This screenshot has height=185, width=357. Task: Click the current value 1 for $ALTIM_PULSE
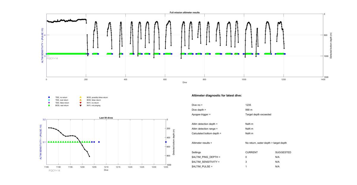pyautogui.click(x=246, y=167)
